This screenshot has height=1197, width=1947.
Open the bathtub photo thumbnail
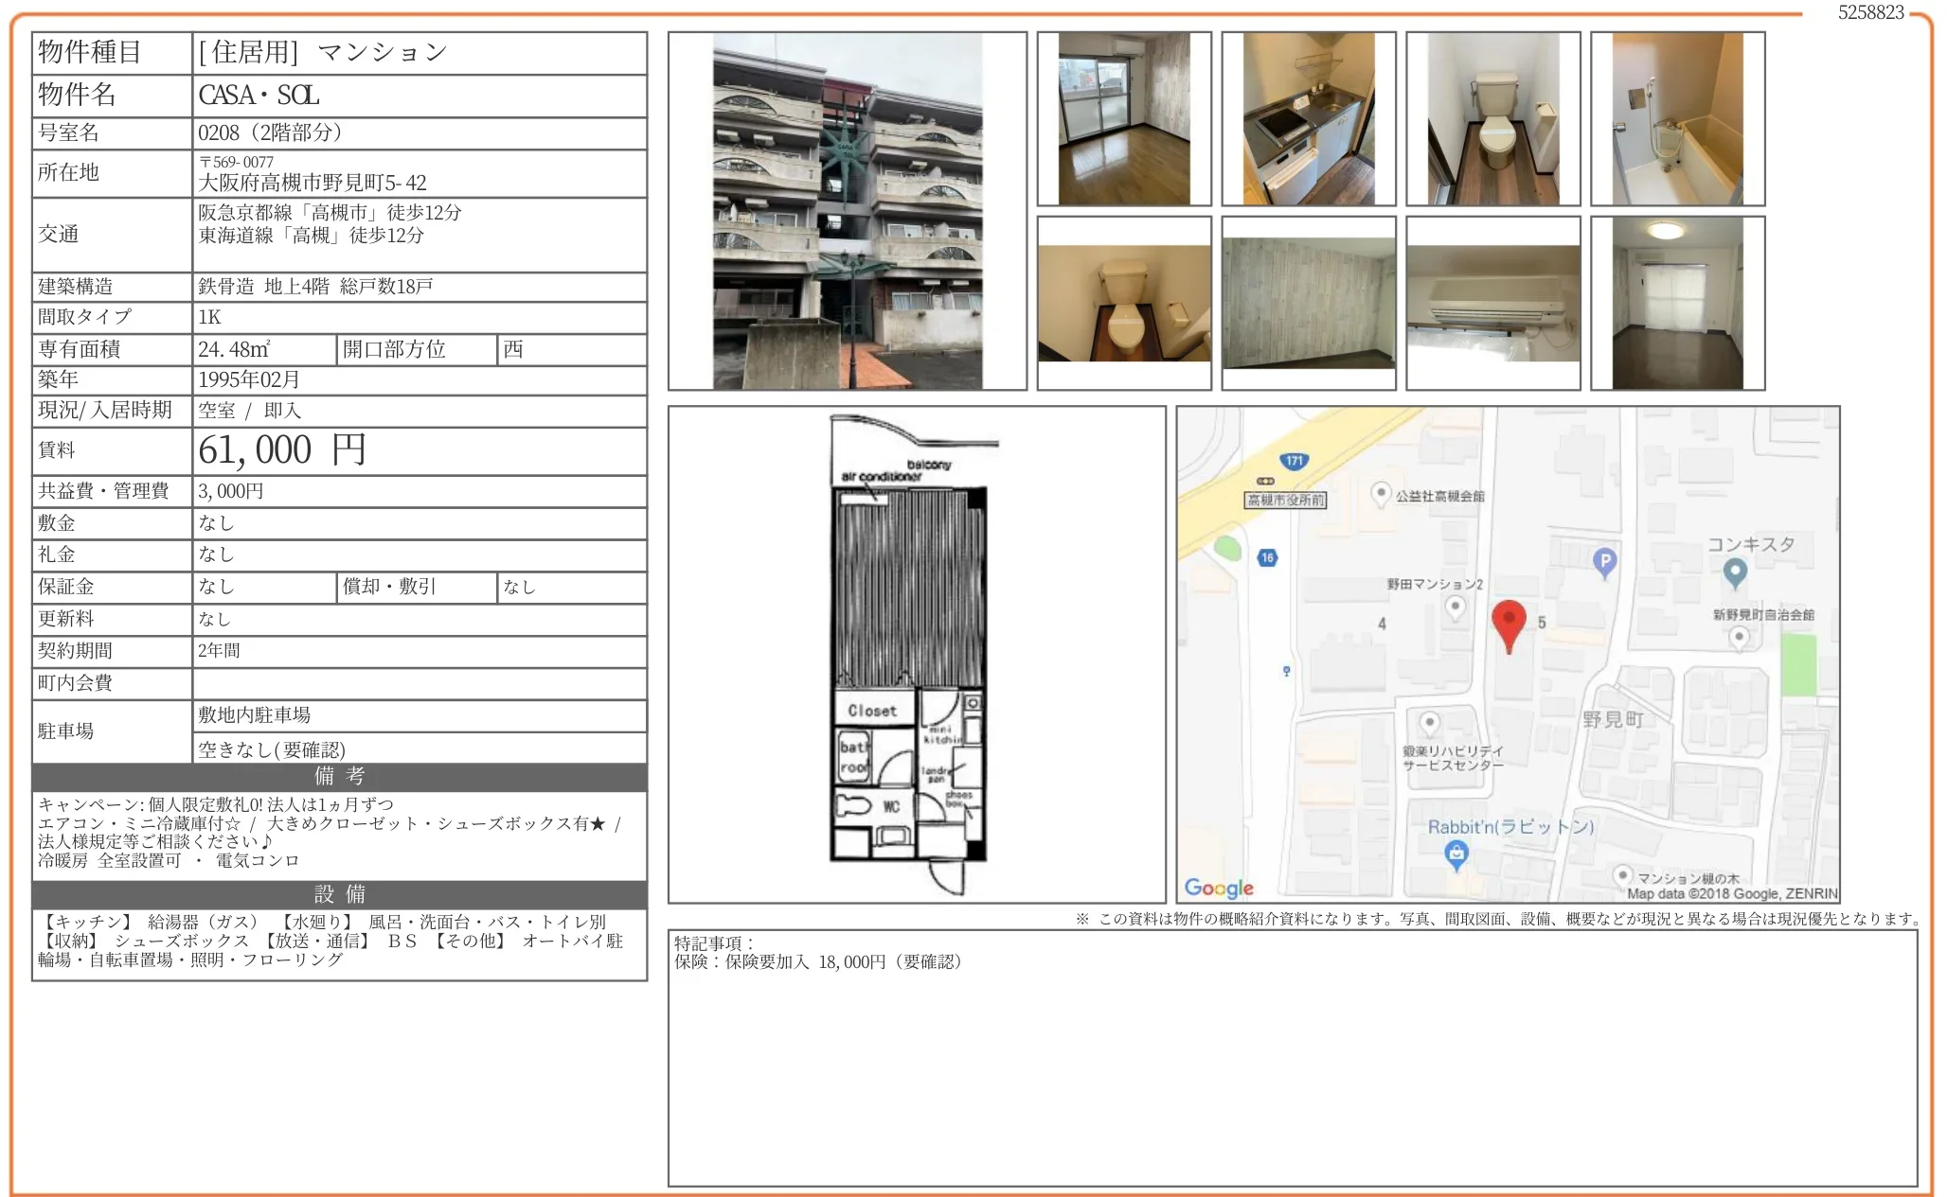click(1677, 118)
